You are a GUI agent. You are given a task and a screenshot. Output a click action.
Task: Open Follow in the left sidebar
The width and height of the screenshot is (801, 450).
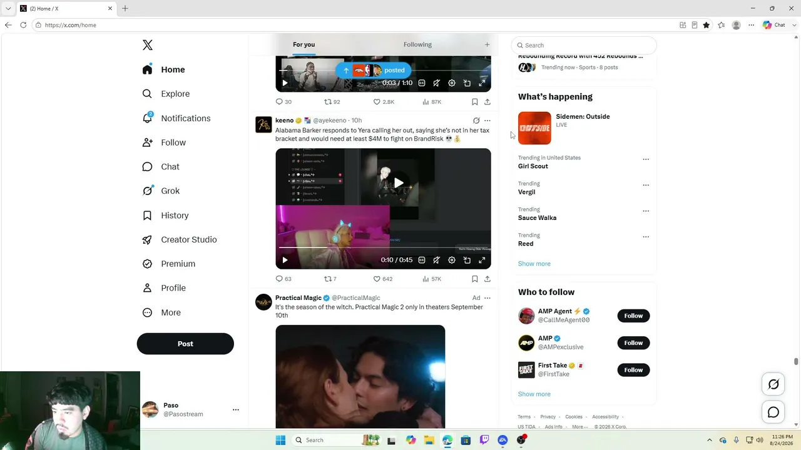(164, 142)
